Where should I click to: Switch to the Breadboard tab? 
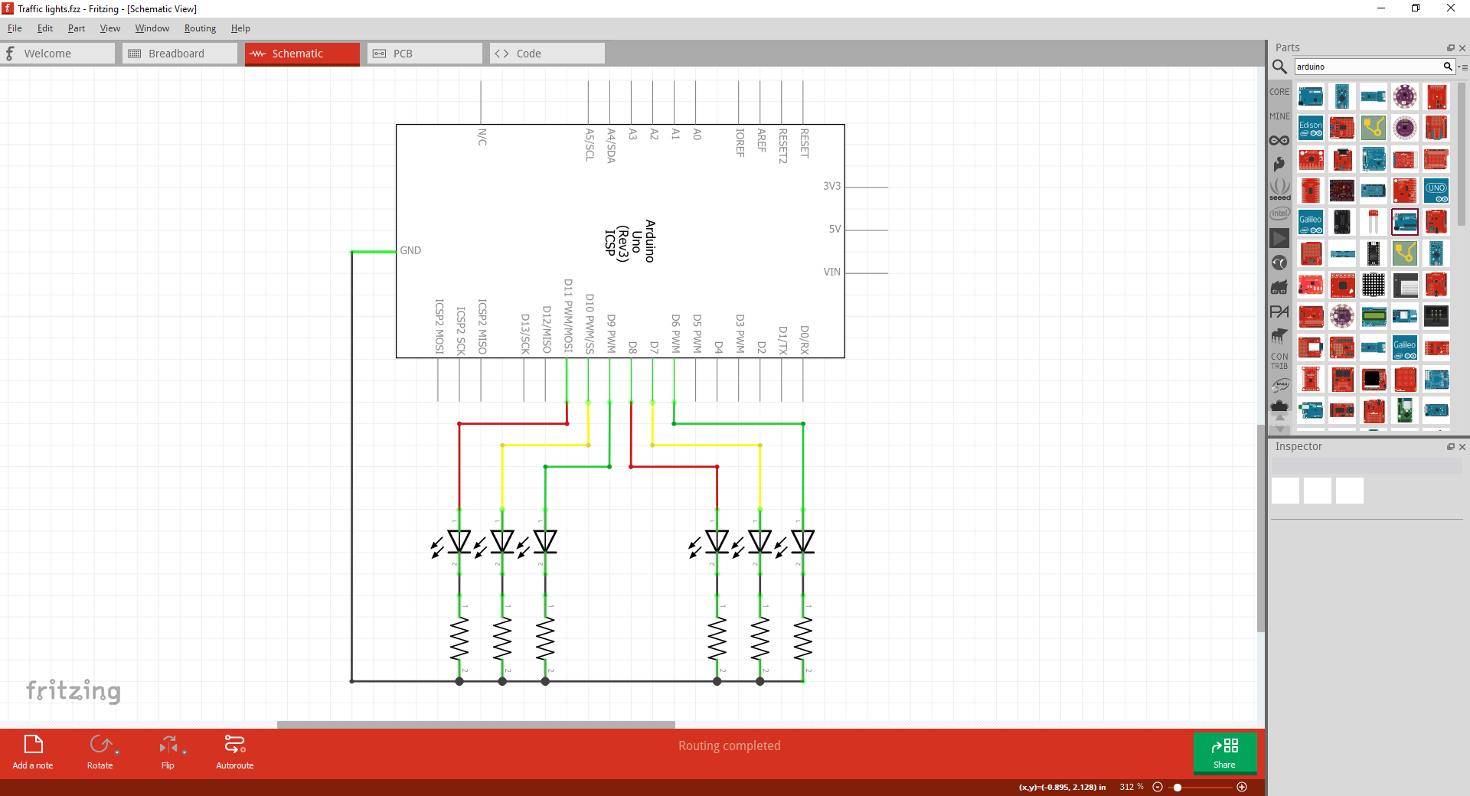tap(178, 53)
